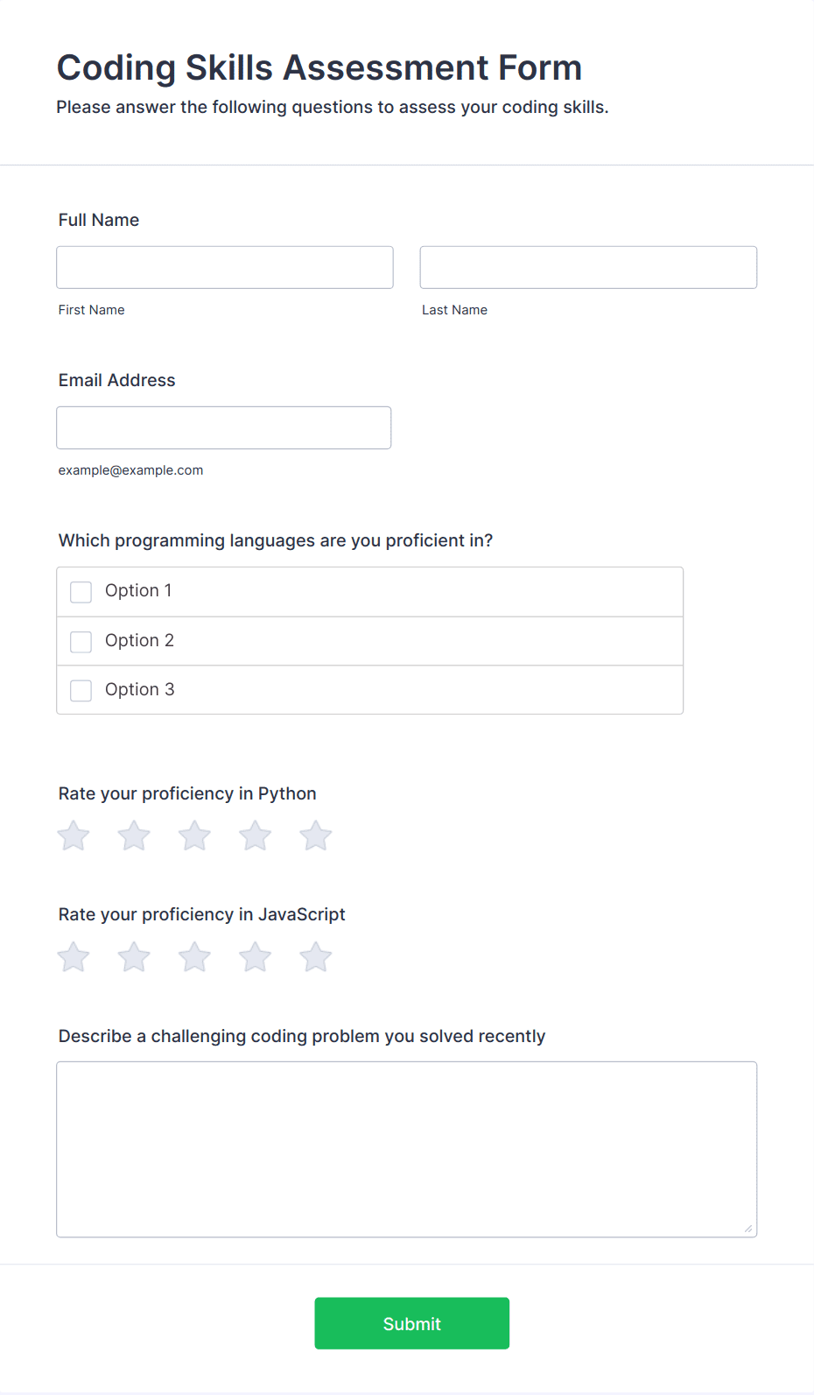This screenshot has width=814, height=1395.
Task: Choose fourth star in Python rating
Action: tap(256, 836)
